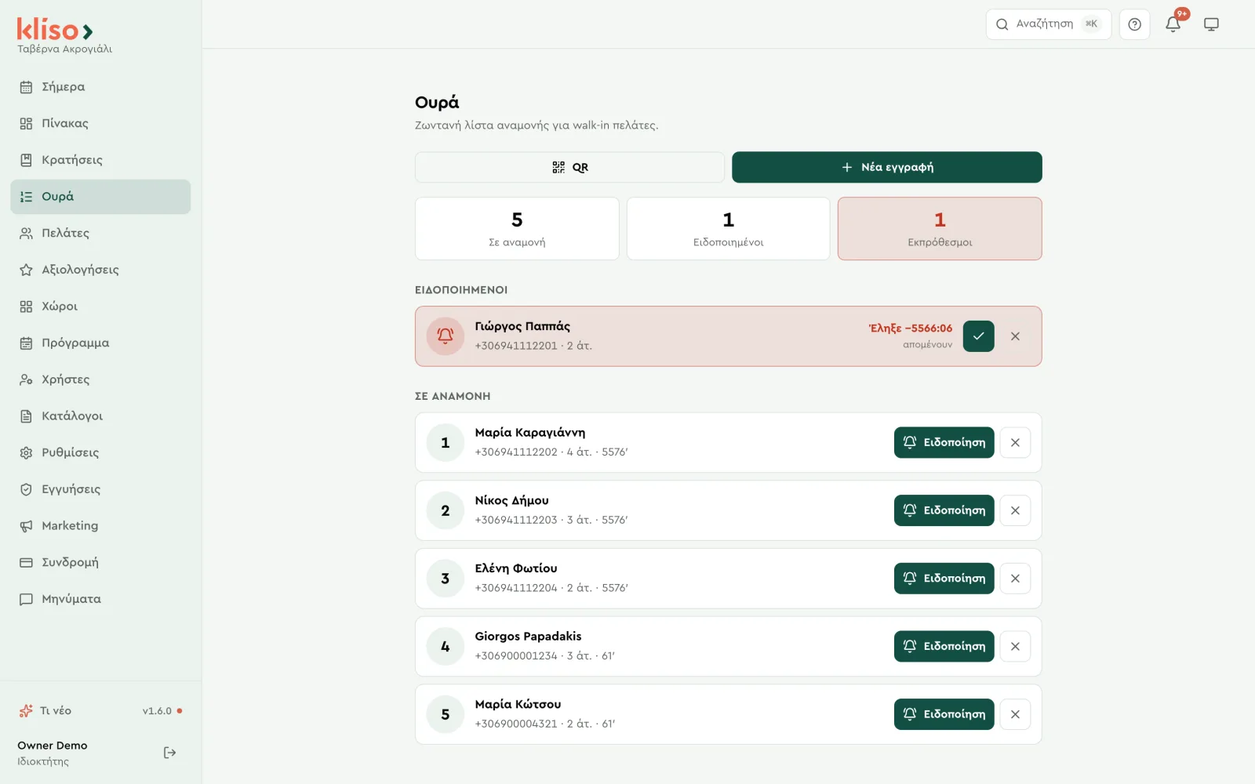The width and height of the screenshot is (1255, 784).
Task: Click Owner Demo profile name
Action: [53, 746]
